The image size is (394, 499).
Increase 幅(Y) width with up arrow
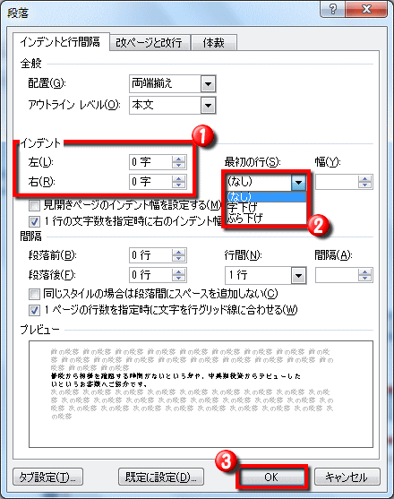point(364,178)
